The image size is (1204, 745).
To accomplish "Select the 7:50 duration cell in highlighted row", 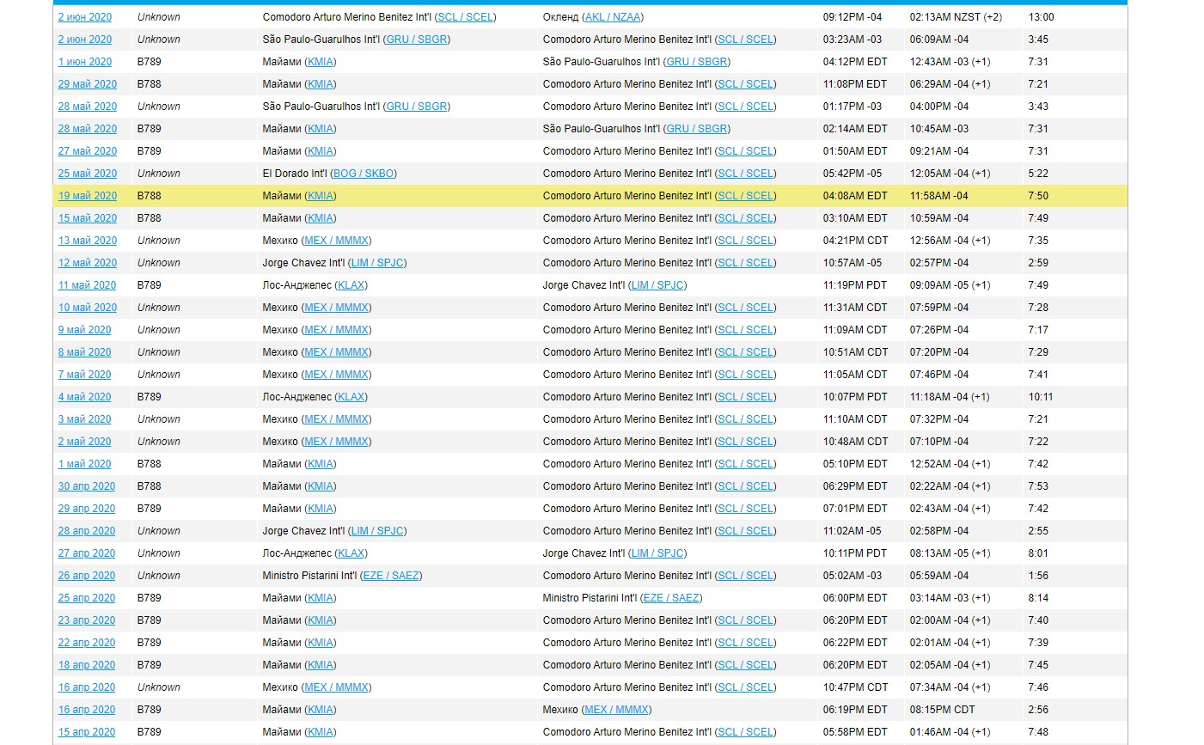I will pos(1038,196).
